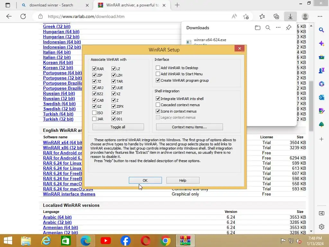The height and width of the screenshot is (247, 329).
Task: Click the page vertical scrollbar thumb
Action: [311, 106]
